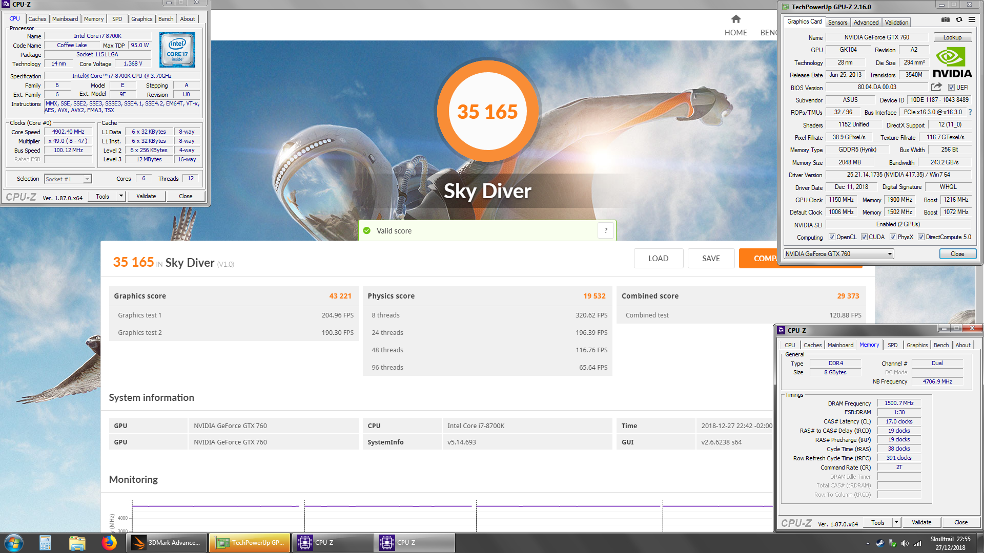Screen dimensions: 984x553
Task: Open the Memory tab in top-left CPU-Z
Action: (94, 19)
